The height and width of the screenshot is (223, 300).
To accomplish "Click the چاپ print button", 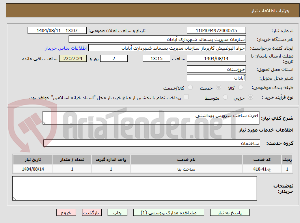I will [117, 212].
